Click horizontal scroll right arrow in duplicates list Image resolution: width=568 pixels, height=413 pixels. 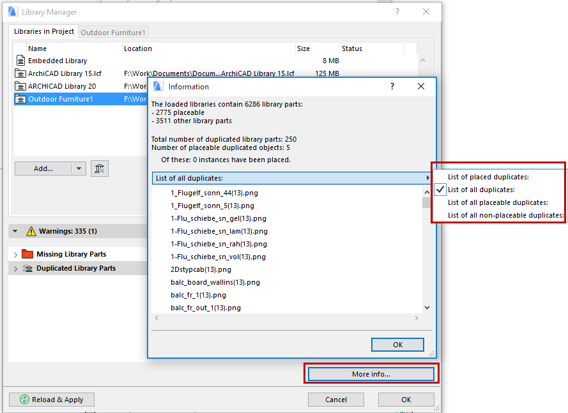point(416,318)
